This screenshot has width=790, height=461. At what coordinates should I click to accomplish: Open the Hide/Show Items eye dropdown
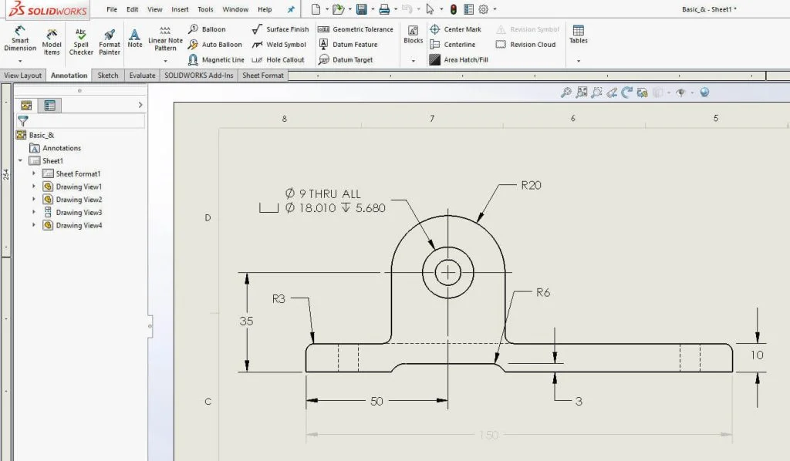681,93
